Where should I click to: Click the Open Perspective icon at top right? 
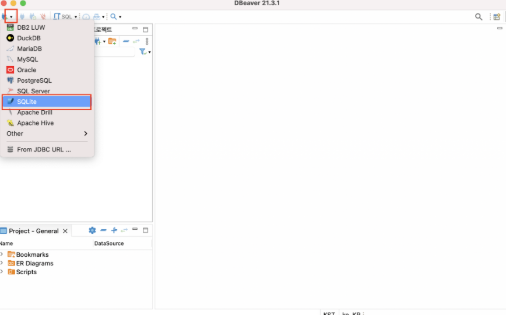pos(497,17)
